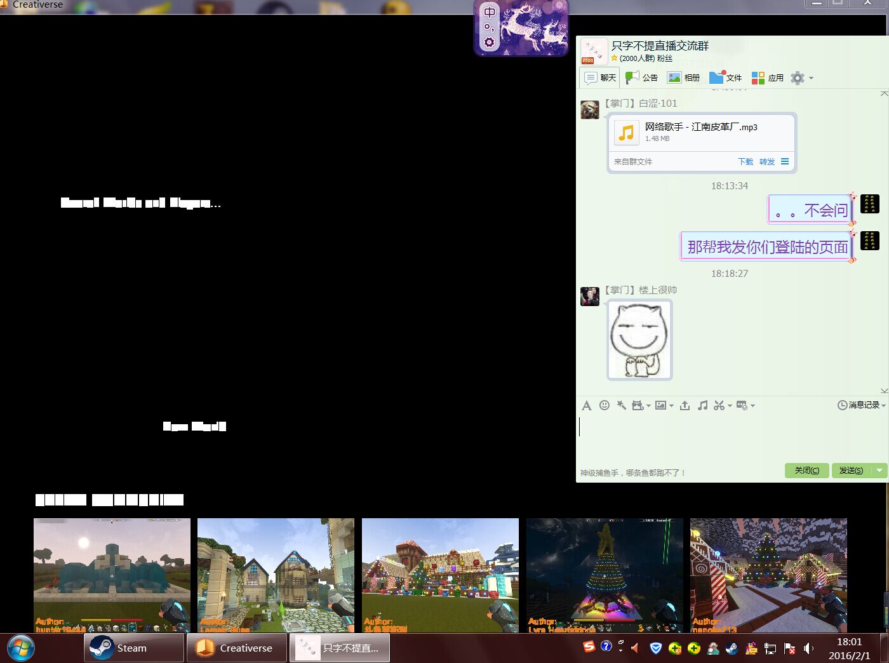The width and height of the screenshot is (889, 663).
Task: Click the upload file icon
Action: tap(685, 405)
